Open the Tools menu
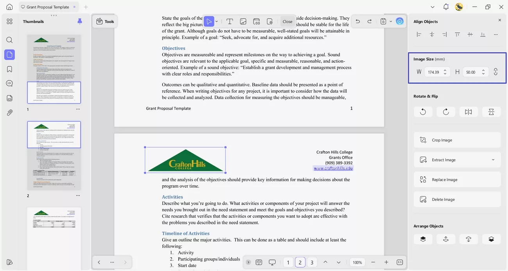 pyautogui.click(x=105, y=21)
